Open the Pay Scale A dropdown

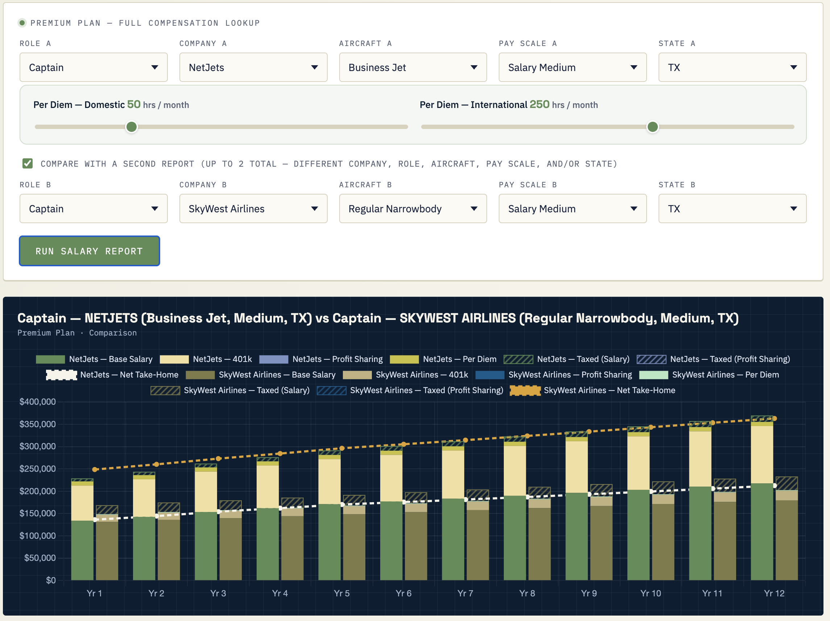pos(573,67)
